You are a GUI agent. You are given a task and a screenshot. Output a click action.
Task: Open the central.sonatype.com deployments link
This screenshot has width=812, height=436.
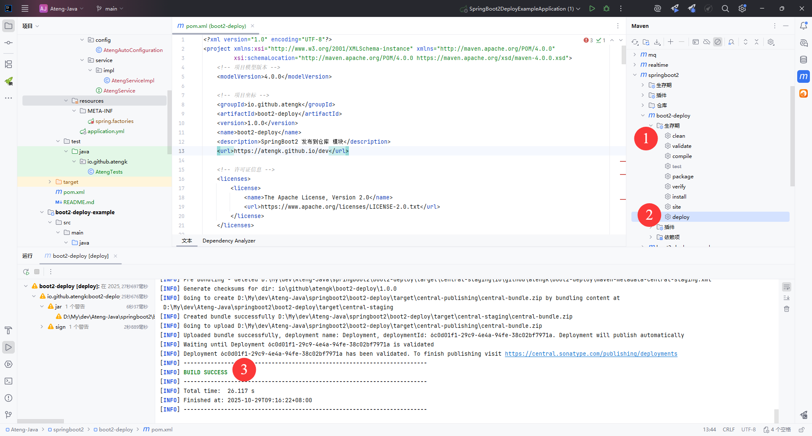click(x=591, y=354)
